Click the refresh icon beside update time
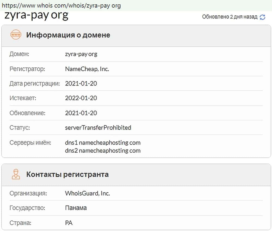The image size is (272, 232). tap(262, 17)
